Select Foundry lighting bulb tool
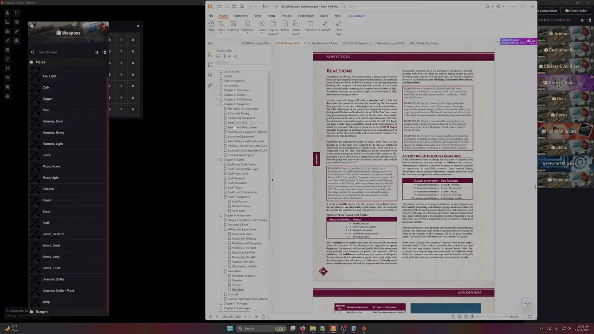Image resolution: width=594 pixels, height=334 pixels. (7, 59)
